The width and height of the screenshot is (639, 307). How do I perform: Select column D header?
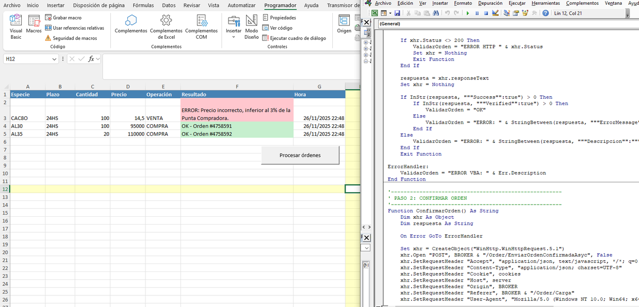tap(128, 87)
